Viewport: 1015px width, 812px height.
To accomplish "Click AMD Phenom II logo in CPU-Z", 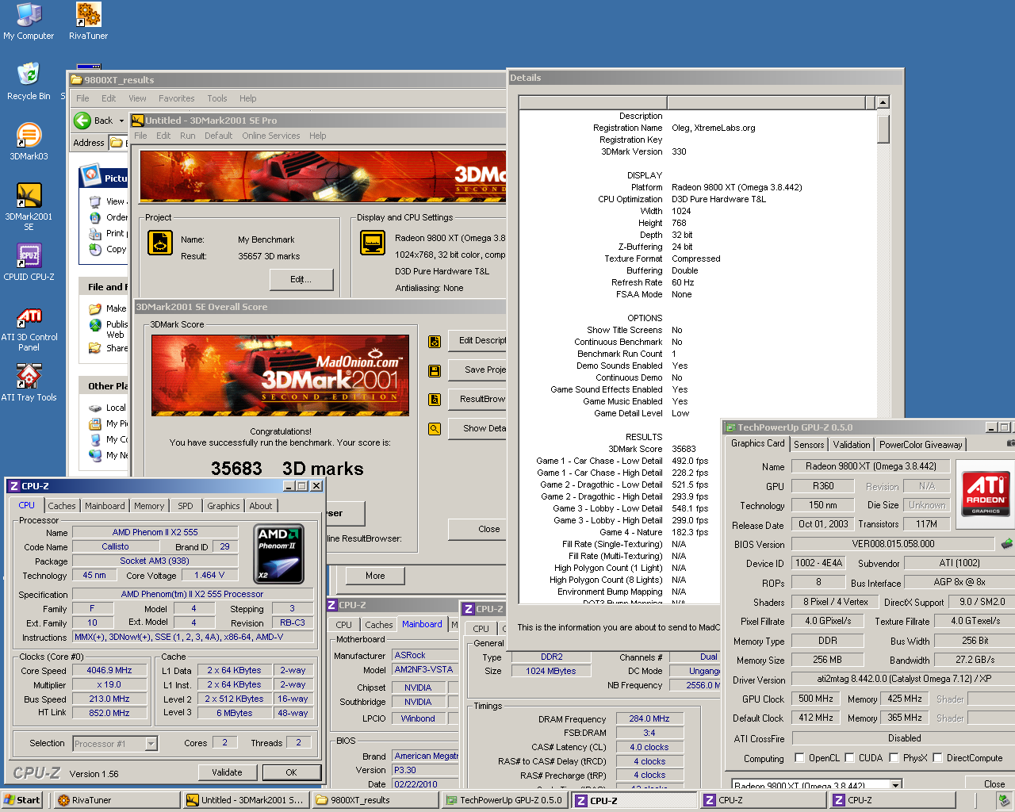I will [x=279, y=553].
